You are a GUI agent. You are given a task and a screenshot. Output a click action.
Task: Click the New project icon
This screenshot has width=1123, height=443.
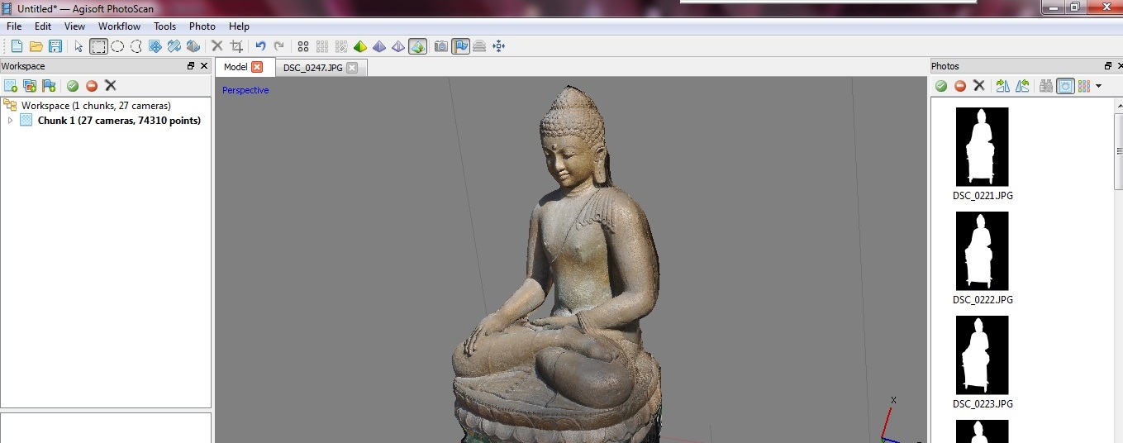pyautogui.click(x=17, y=46)
